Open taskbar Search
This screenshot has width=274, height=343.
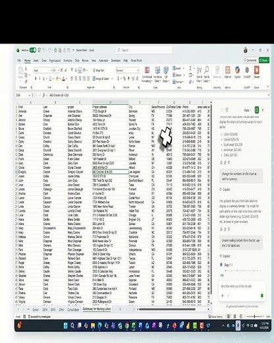72,326
